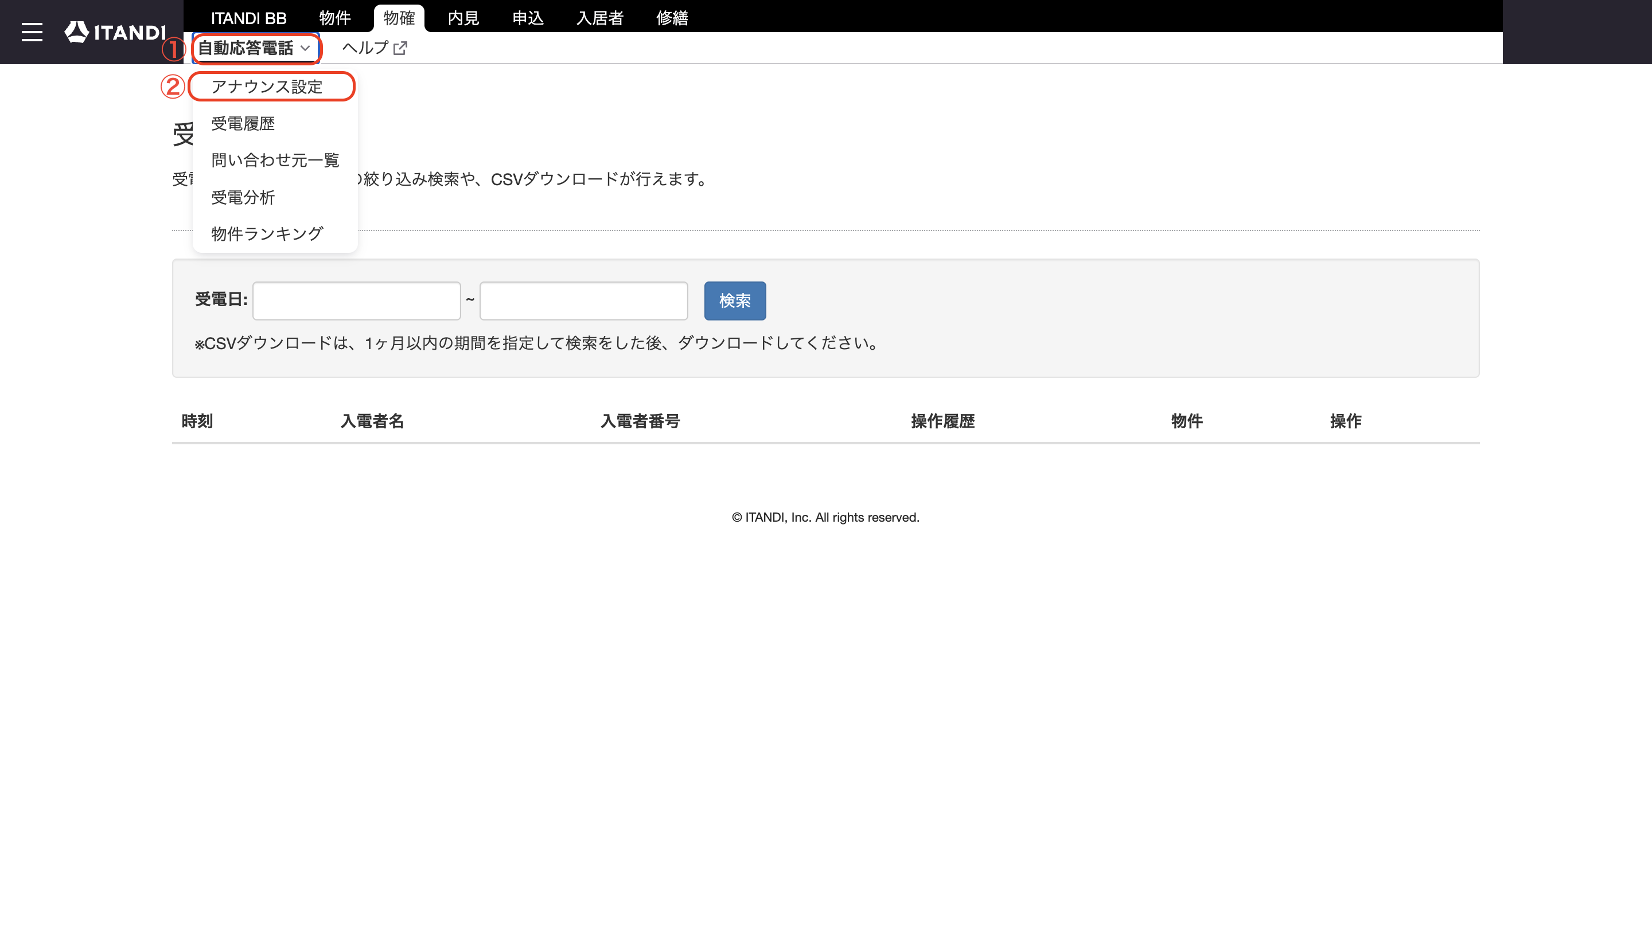Select the 物確 tab

click(x=399, y=18)
